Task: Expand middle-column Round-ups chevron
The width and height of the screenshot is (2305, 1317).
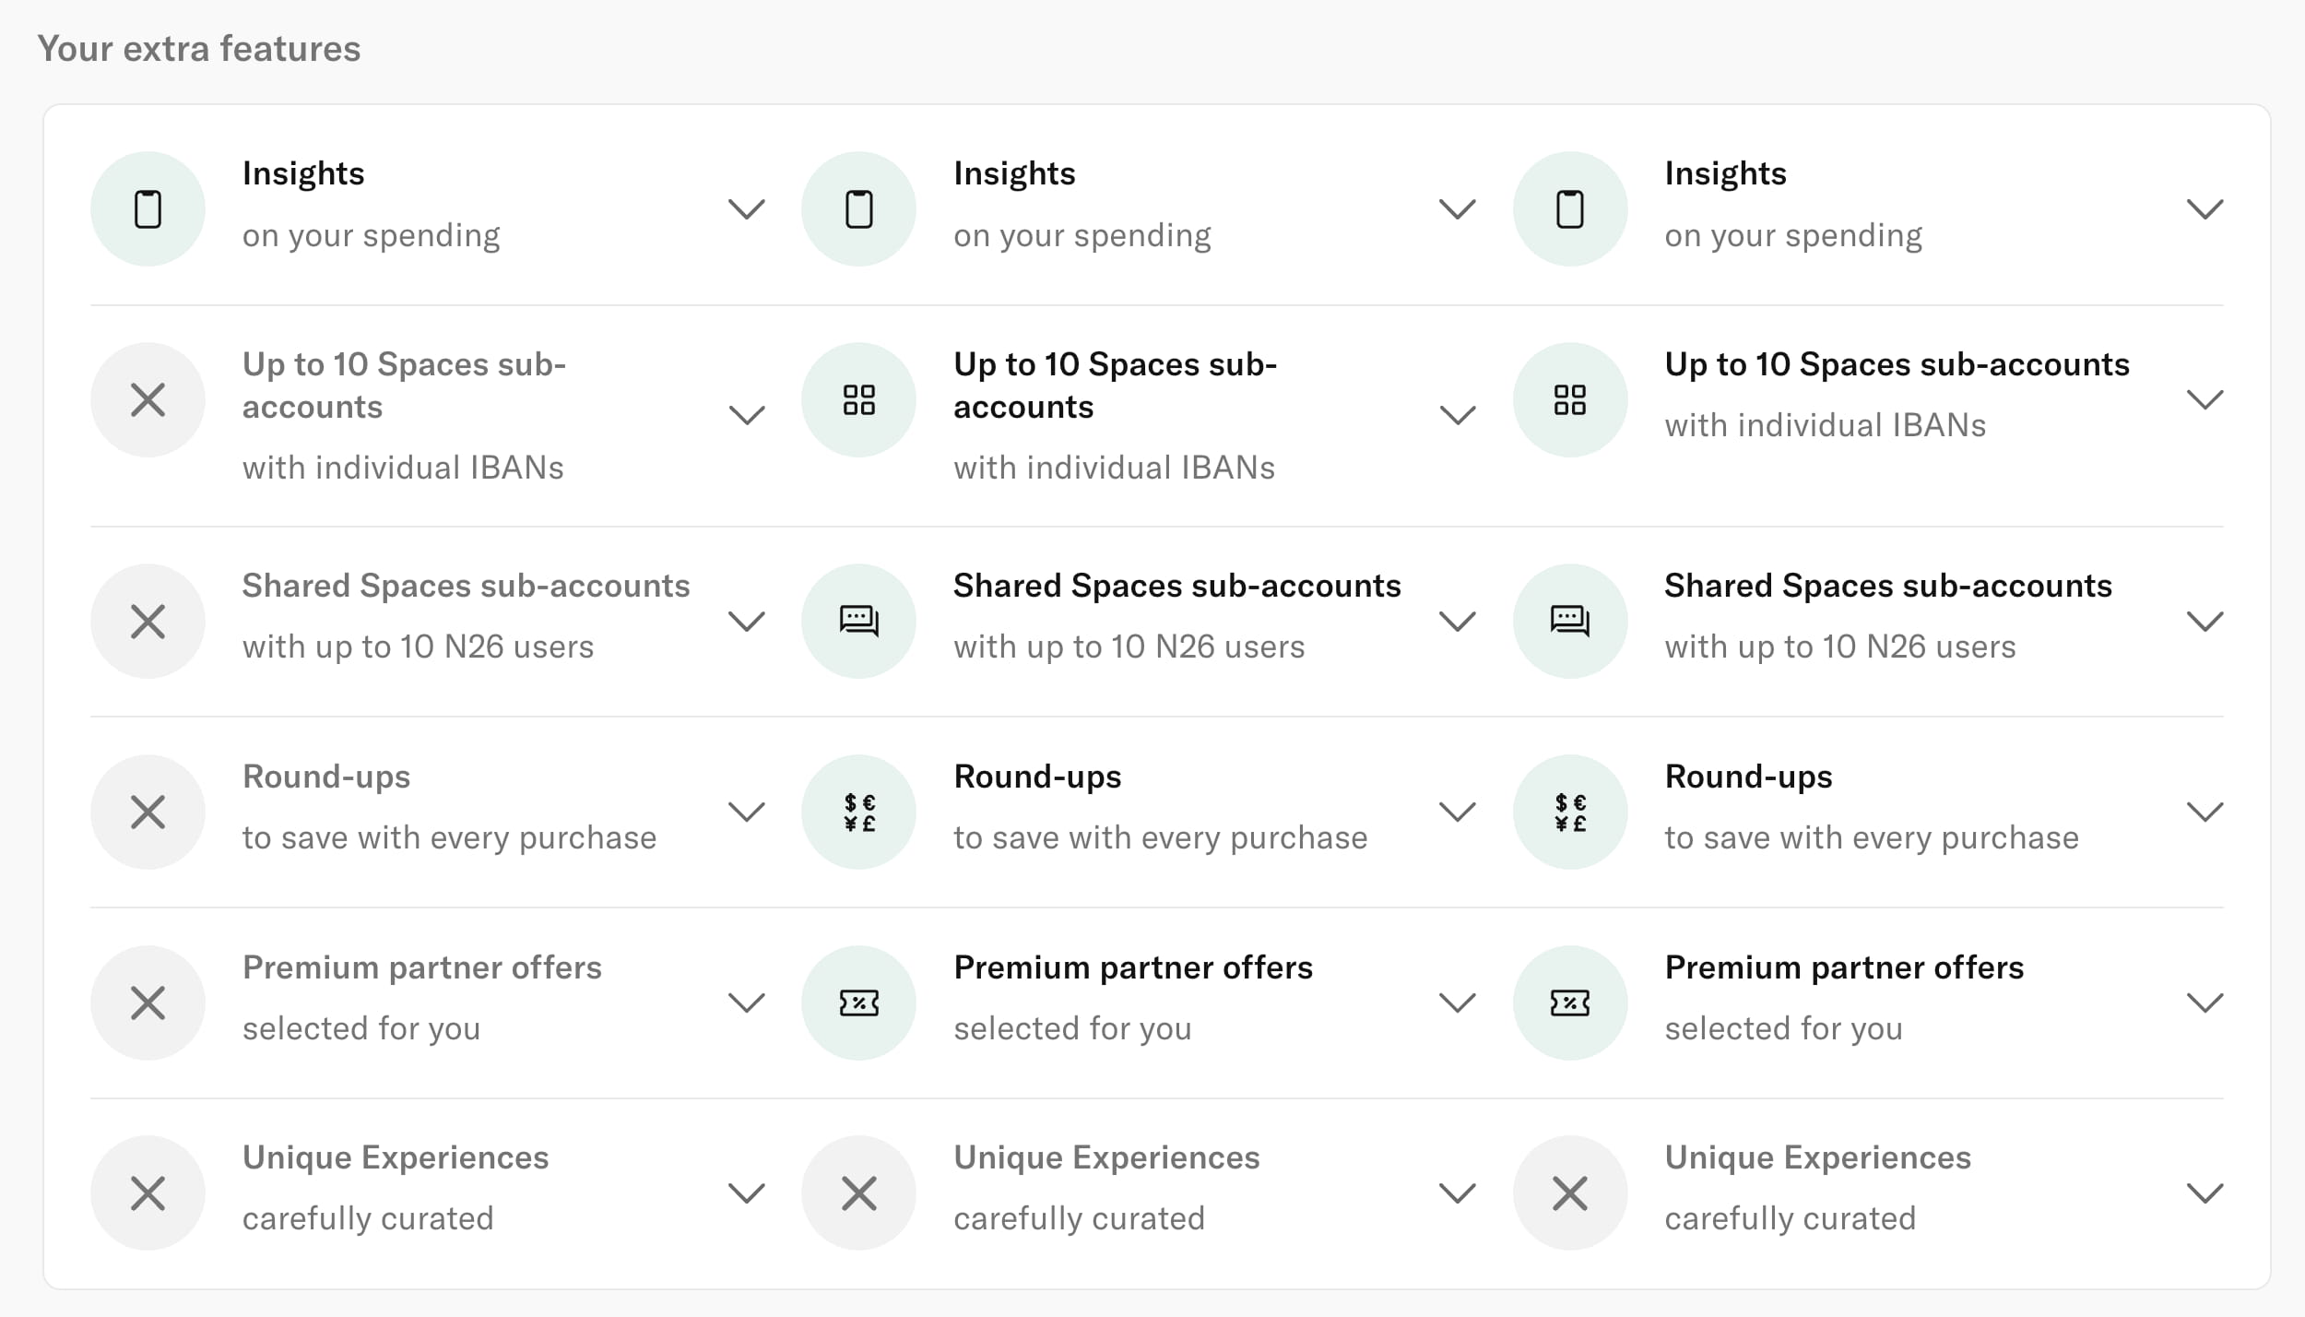Action: (1457, 813)
